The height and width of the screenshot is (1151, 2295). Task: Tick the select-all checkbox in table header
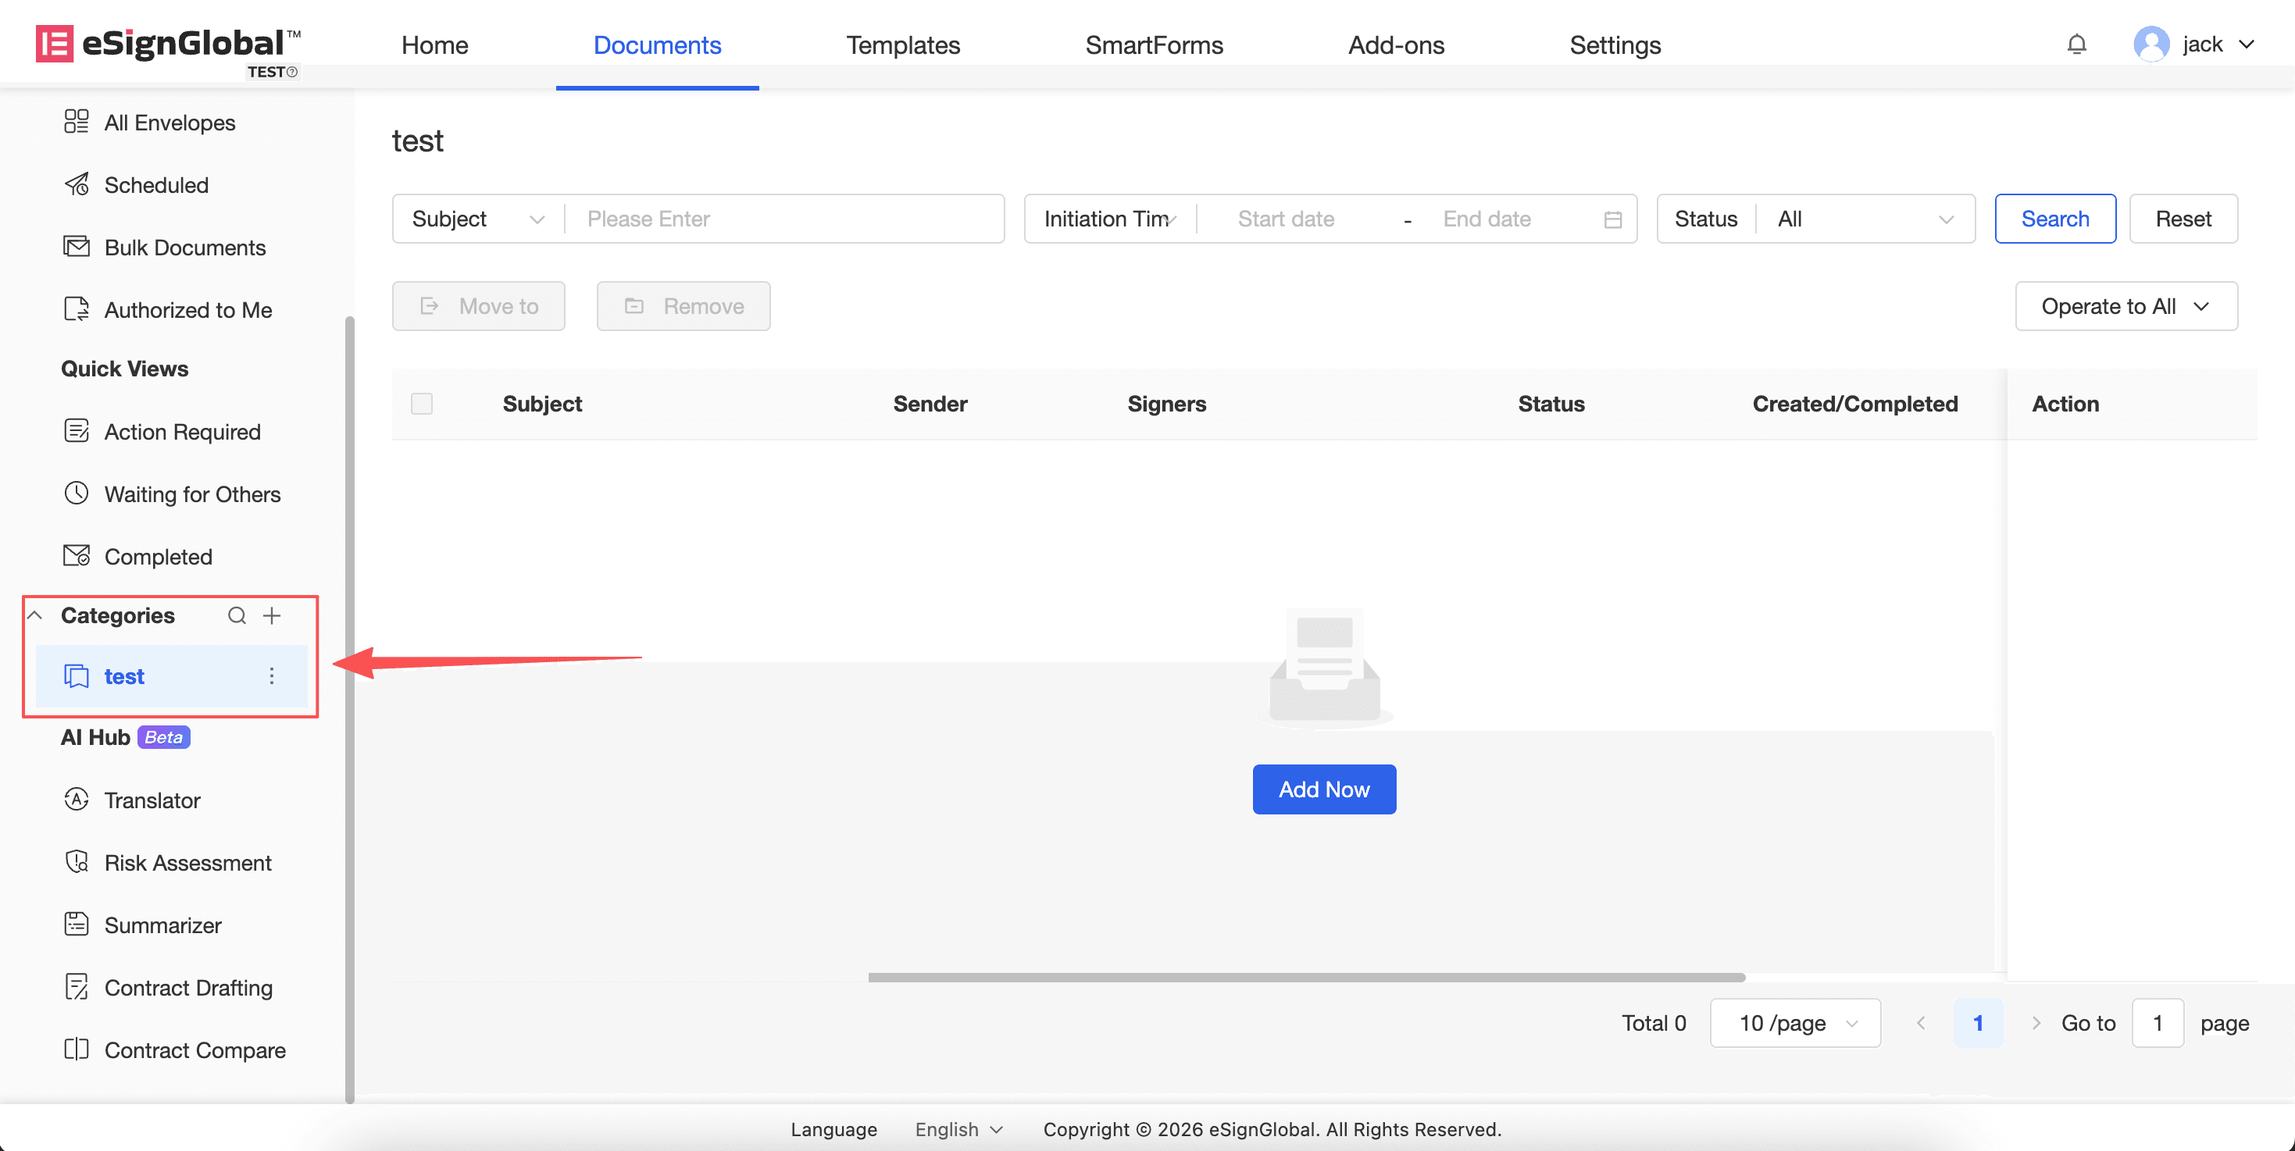pyautogui.click(x=421, y=404)
